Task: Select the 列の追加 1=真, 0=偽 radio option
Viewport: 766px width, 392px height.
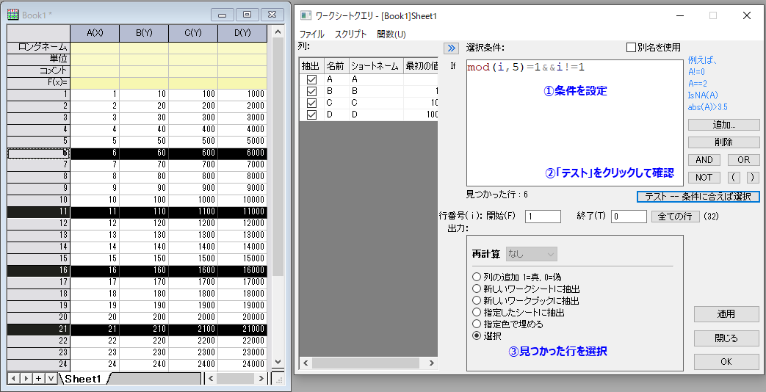Action: point(477,277)
